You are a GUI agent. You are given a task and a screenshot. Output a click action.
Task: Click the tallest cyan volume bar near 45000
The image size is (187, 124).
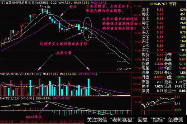[x=60, y=86]
